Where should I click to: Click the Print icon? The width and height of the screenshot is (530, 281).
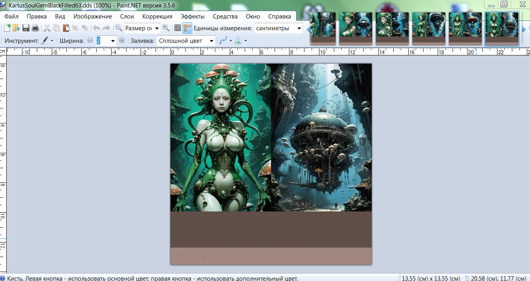click(x=35, y=28)
